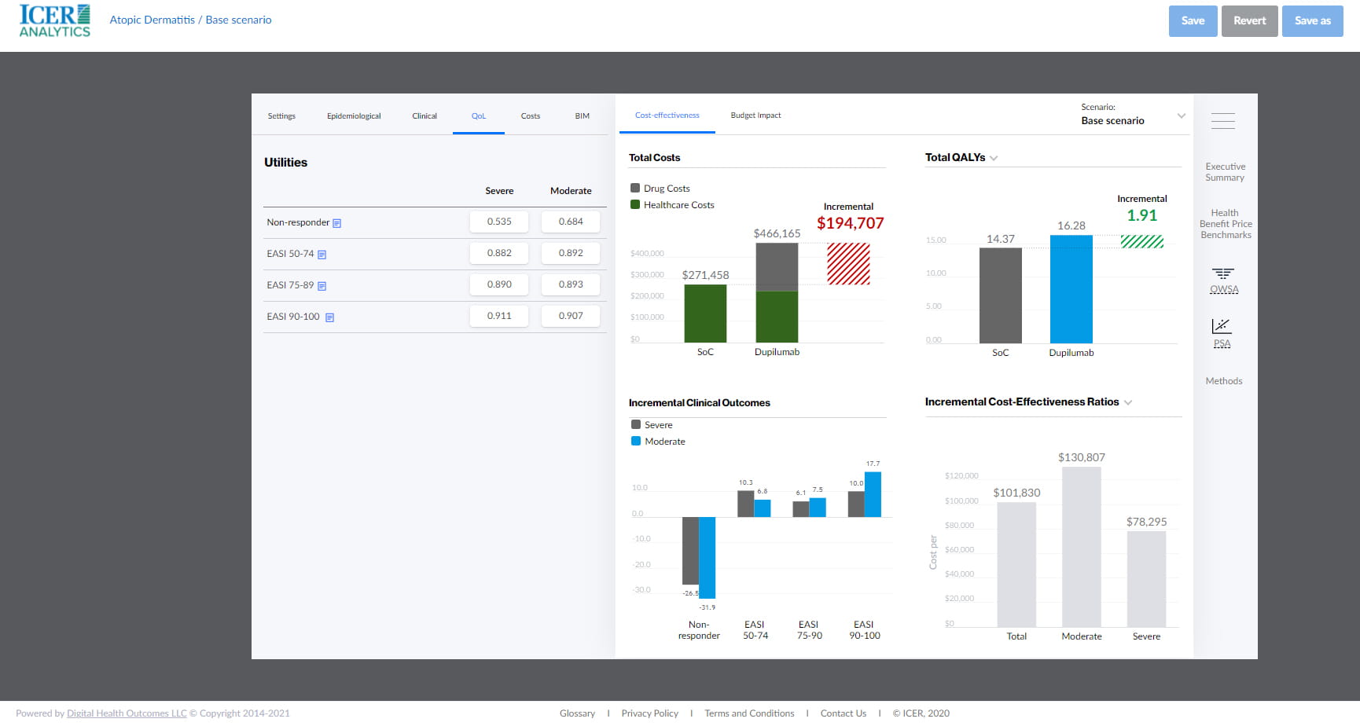The width and height of the screenshot is (1360, 726).
Task: Toggle the Healthcare Costs legend swatch
Action: coord(635,205)
